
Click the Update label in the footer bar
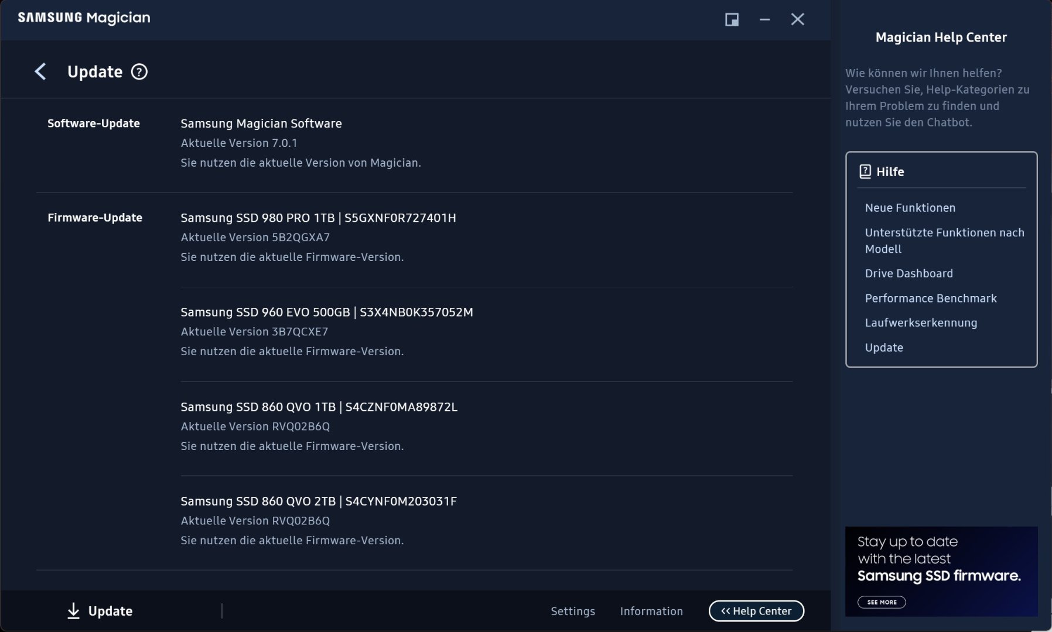[110, 611]
